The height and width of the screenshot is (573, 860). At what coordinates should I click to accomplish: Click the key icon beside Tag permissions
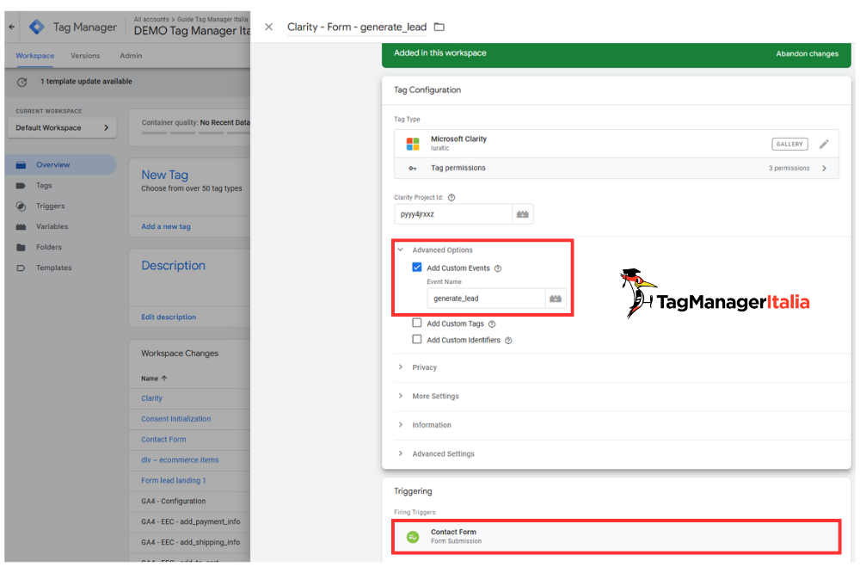pos(413,169)
